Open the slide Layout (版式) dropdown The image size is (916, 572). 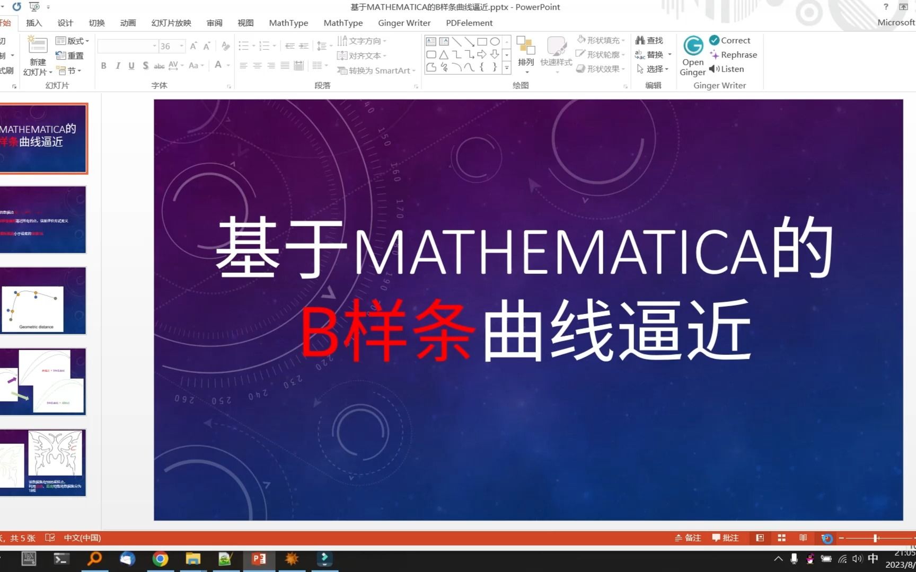click(x=72, y=41)
